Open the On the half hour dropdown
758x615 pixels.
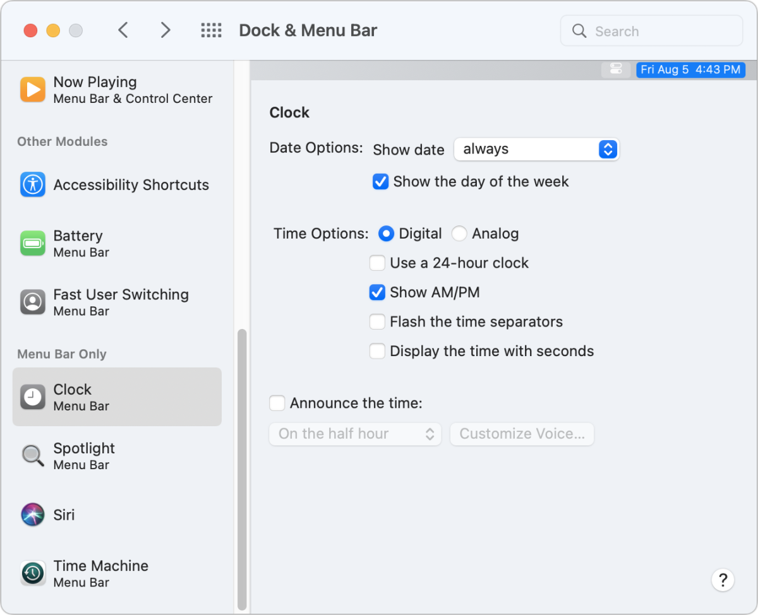tap(355, 434)
